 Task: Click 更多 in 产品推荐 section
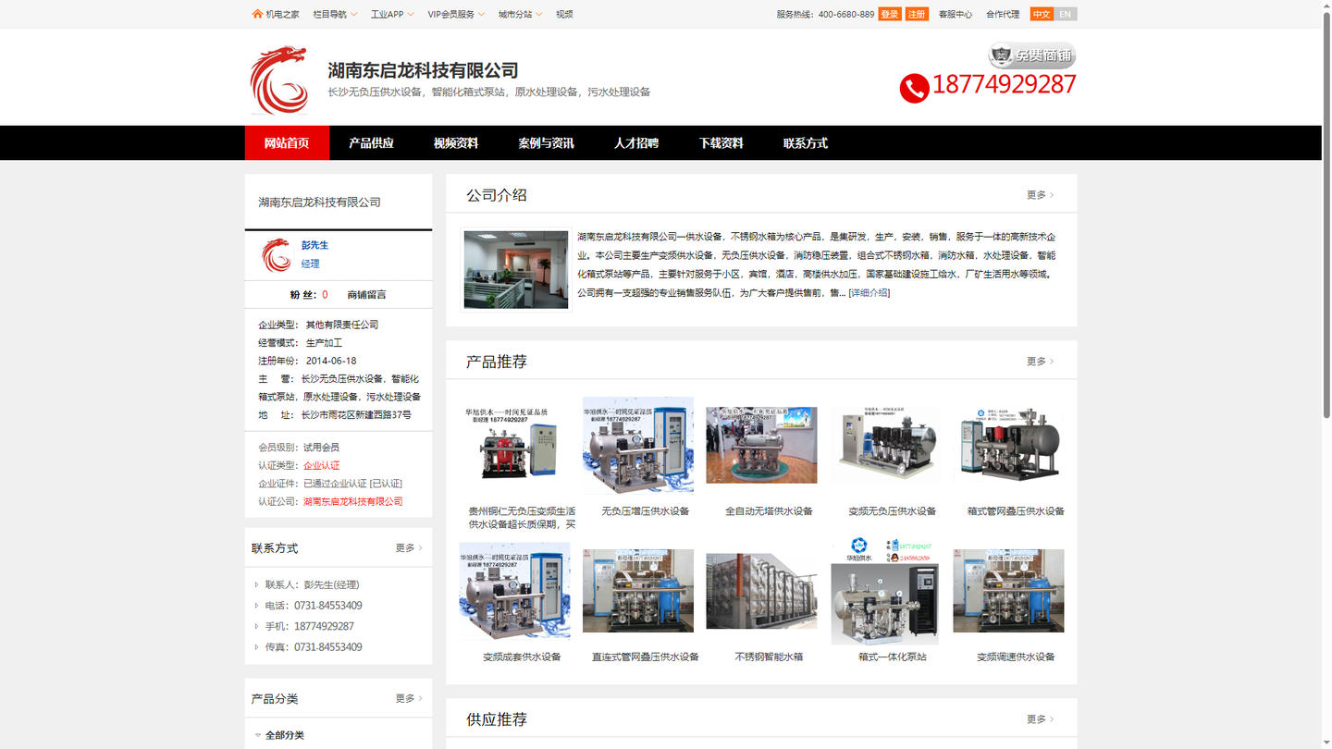(x=1040, y=362)
